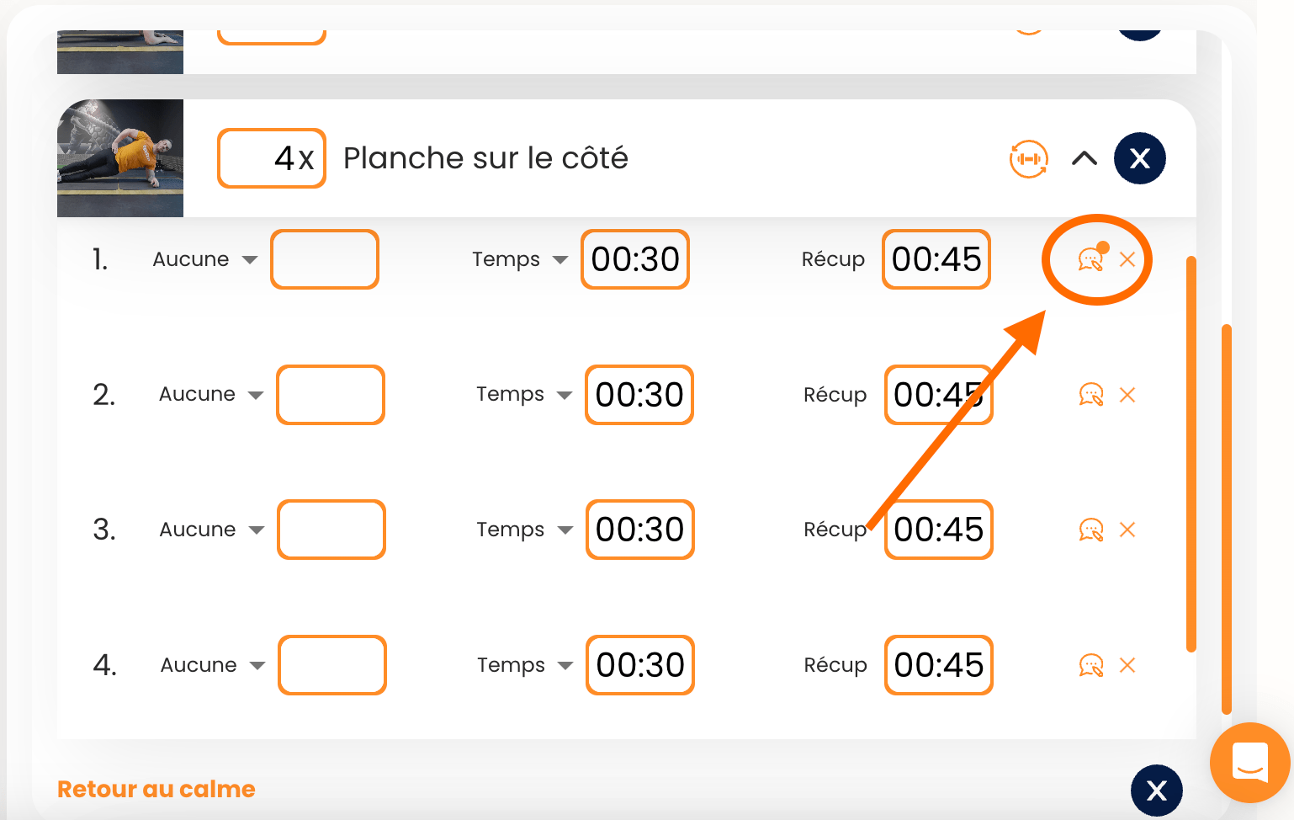Delete set 3 with orange X
The height and width of the screenshot is (820, 1294).
tap(1127, 530)
